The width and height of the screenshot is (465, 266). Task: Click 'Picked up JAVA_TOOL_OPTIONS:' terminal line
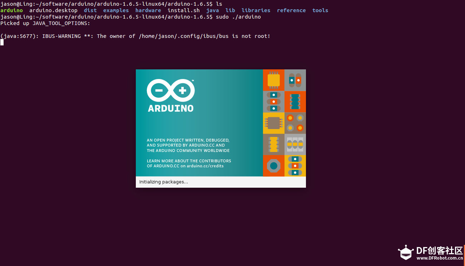[45, 23]
